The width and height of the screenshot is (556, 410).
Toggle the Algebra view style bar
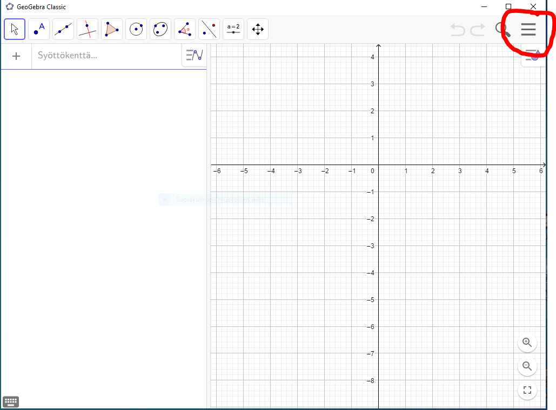[195, 55]
